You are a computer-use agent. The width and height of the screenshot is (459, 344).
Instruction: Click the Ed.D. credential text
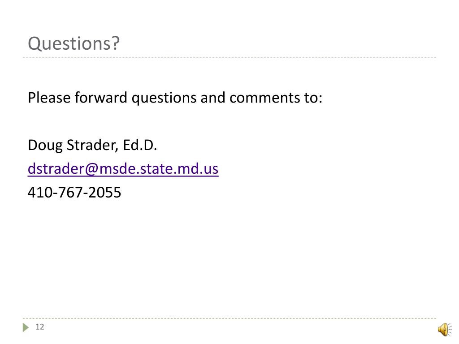(140, 145)
